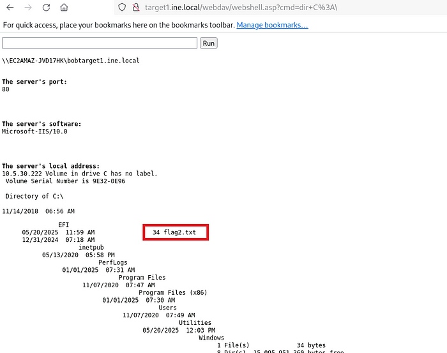Select the 05/20/2025 11:59 AM timestamp
The image size is (447, 353).
(59, 232)
